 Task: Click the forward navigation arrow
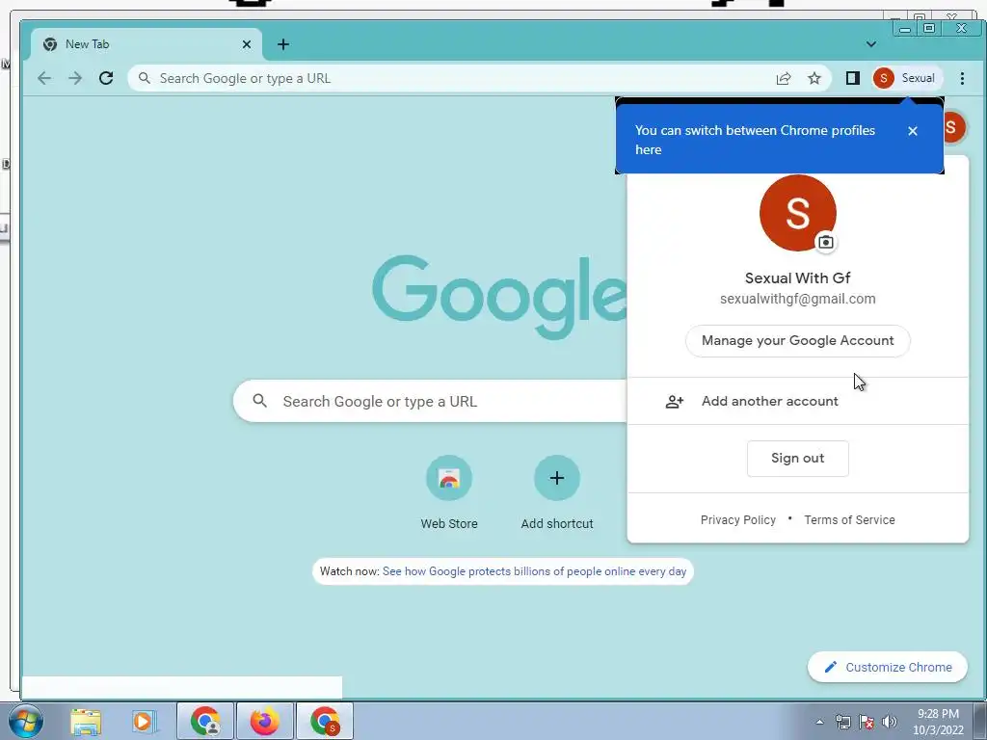(75, 78)
